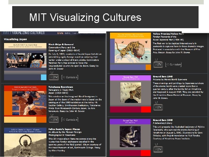Click 'A Schoolboy's Story' subtitle text
The width and height of the screenshot is (209, 157).
tap(163, 123)
